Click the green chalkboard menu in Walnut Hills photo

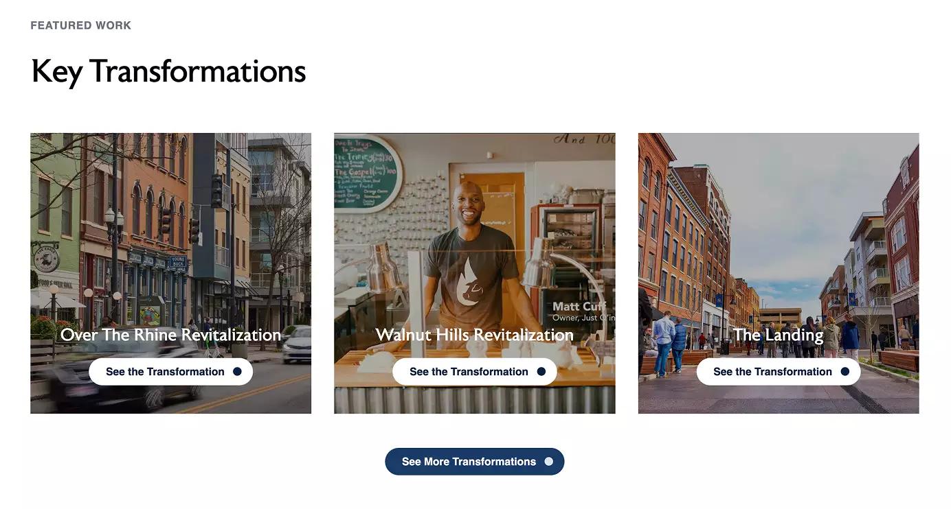[368, 172]
